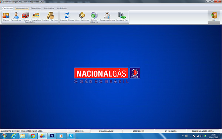Viewport: 222px width, 139px height.
Task: Click the tray flag notification icon
Action: coord(194,136)
